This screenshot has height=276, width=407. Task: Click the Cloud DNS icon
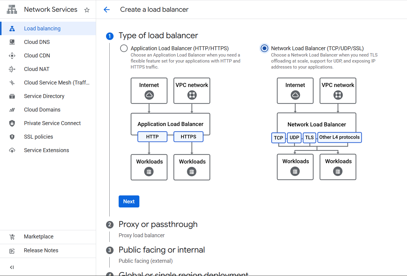click(12, 42)
